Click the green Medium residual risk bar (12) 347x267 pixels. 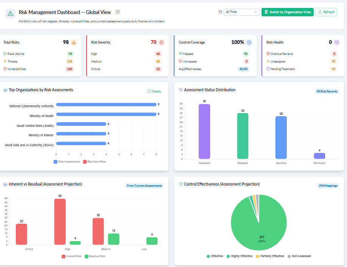pos(114,239)
